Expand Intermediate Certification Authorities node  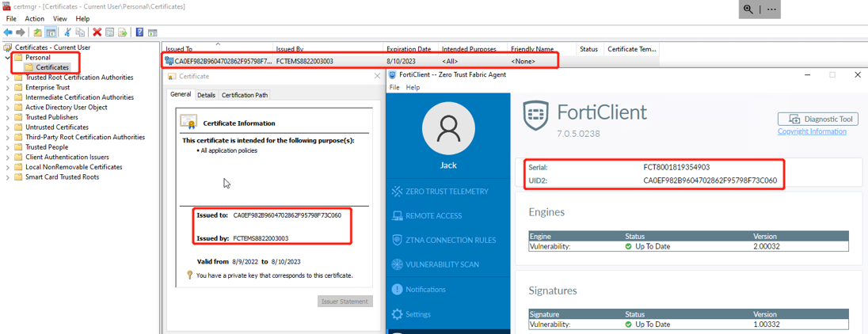point(6,97)
